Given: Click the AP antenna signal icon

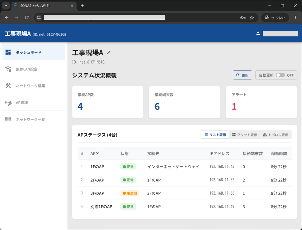Looking at the screenshot, I should 8,103.
